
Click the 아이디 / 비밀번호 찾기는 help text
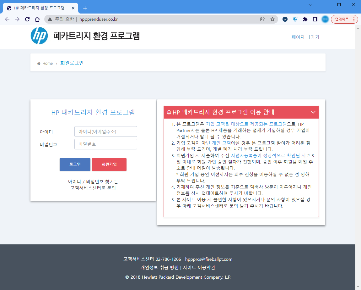(93, 181)
